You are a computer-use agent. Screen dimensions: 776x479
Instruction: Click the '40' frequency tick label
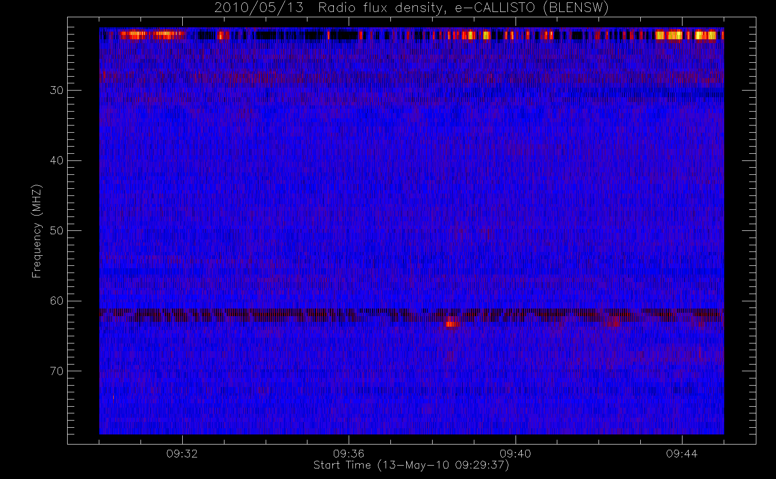click(57, 160)
